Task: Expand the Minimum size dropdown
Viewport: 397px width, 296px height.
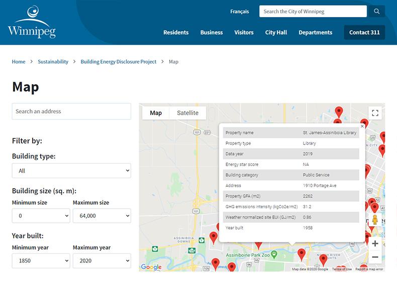Action: [x=41, y=216]
